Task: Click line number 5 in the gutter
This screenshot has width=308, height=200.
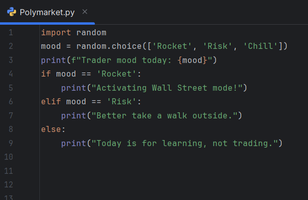Action: (x=11, y=88)
